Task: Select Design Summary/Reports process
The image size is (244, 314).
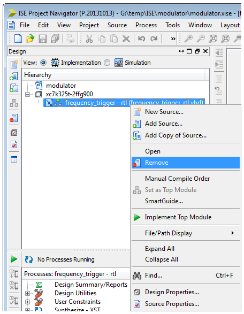Action: point(91,285)
